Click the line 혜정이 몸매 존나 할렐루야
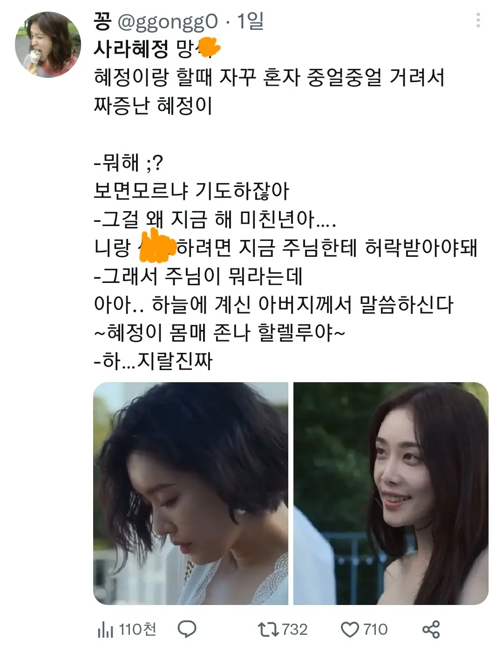The height and width of the screenshot is (646, 503). [219, 333]
